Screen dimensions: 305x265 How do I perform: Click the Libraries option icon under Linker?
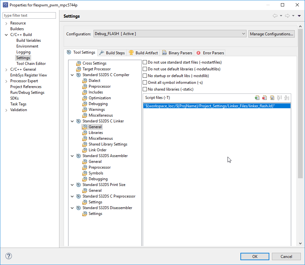(x=85, y=133)
